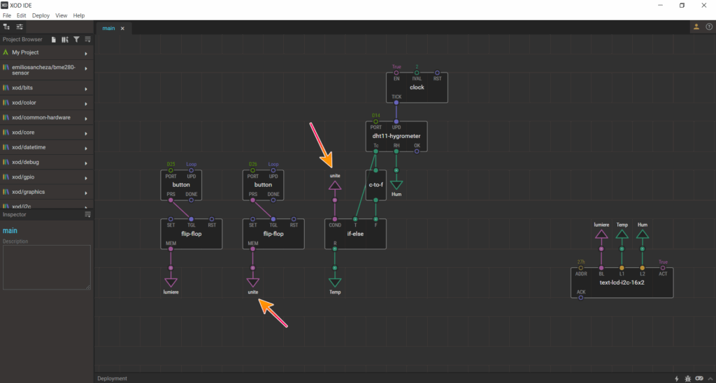
Task: Open the help icon in top-right corner
Action: coord(709,27)
